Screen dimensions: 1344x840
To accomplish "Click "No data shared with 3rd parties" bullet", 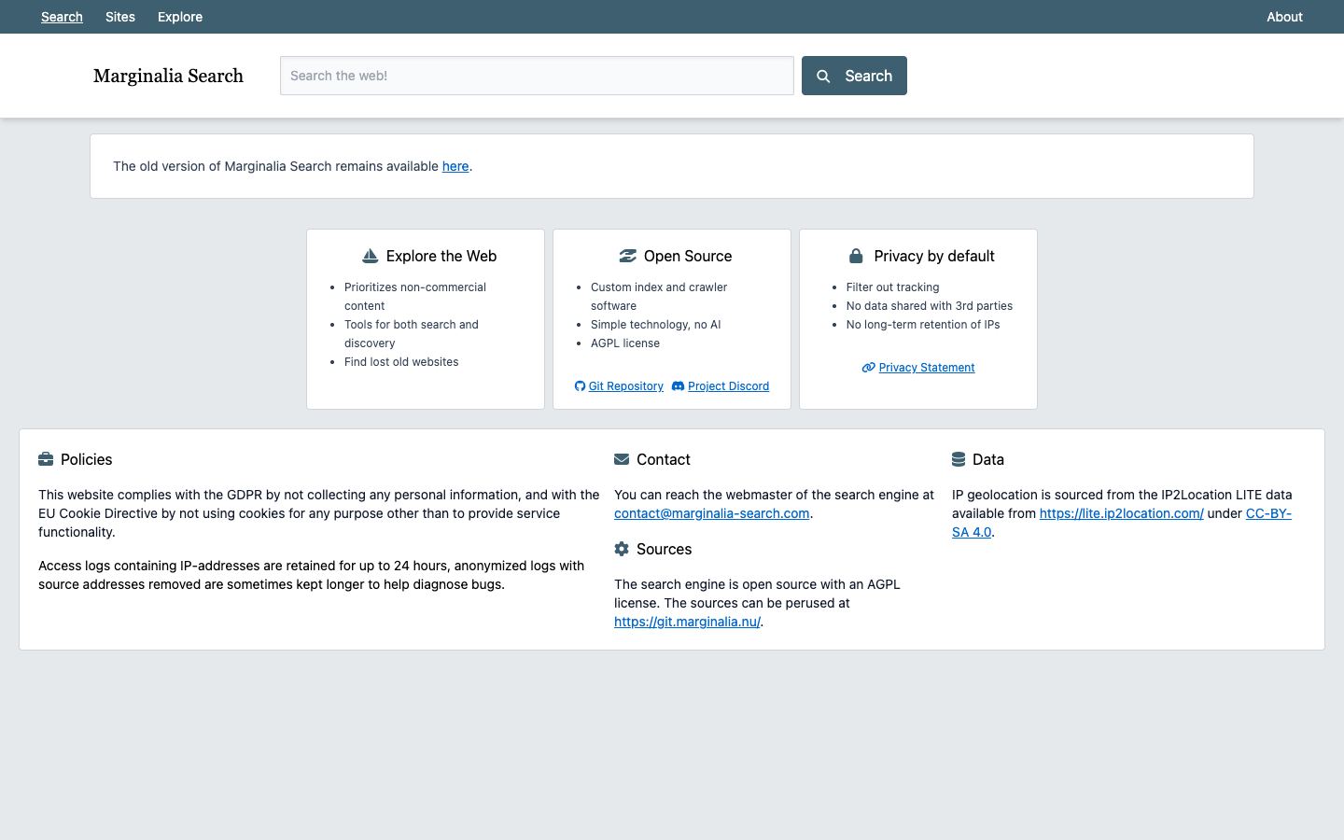I will 930,306.
